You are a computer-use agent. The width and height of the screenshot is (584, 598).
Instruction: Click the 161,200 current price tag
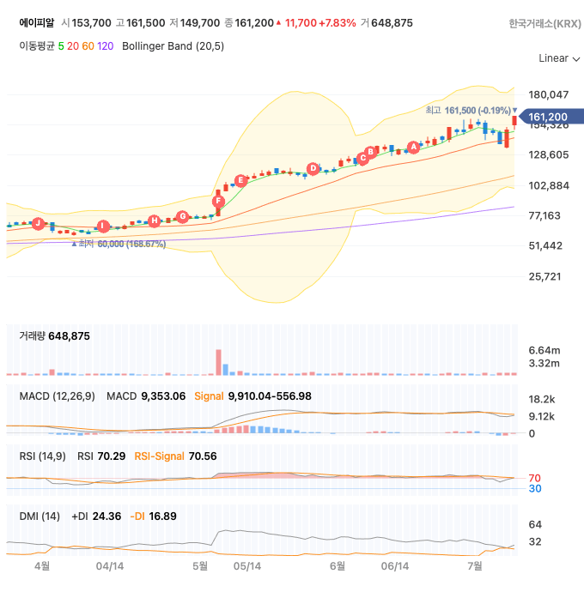[x=551, y=117]
